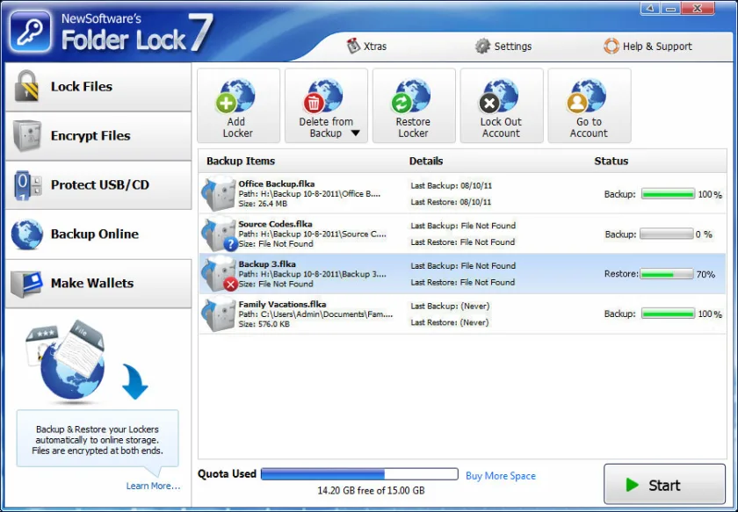This screenshot has width=738, height=512.
Task: Click the Backup & Restore your Lockers info text
Action: (98, 440)
